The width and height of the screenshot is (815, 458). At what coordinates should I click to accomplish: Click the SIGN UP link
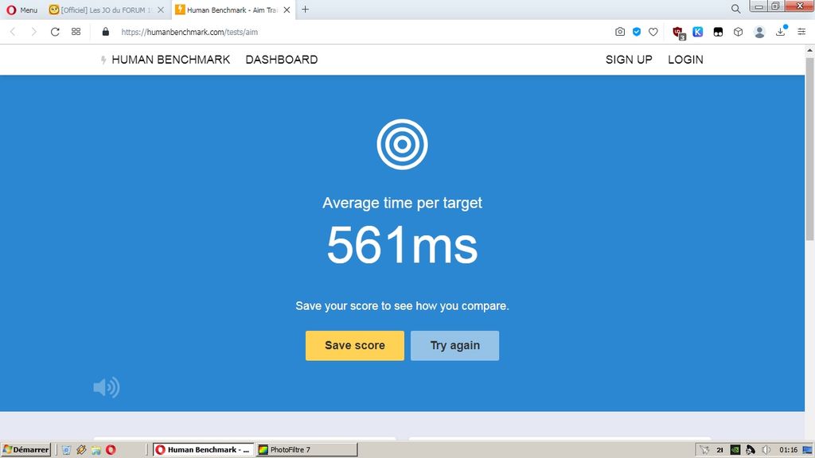tap(629, 60)
